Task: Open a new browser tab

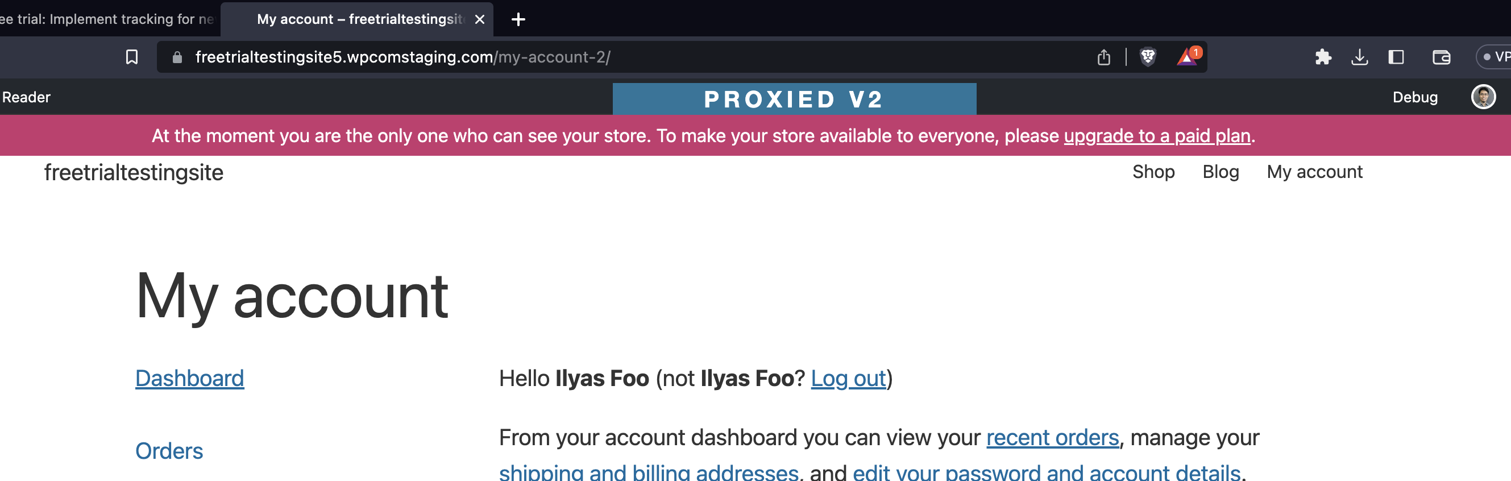Action: pos(518,19)
